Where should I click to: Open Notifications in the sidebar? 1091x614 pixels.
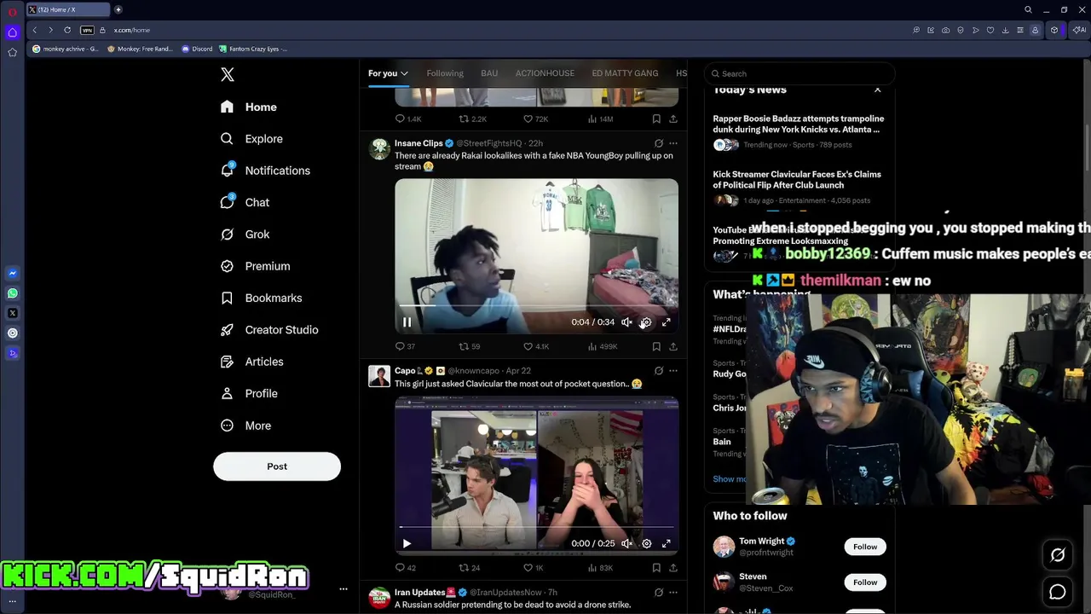(265, 171)
